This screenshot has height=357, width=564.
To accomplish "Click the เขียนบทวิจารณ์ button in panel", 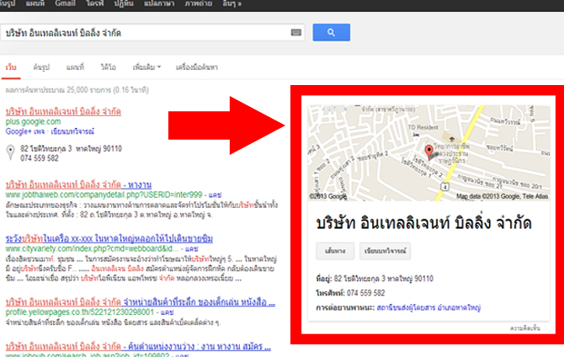I will coord(385,251).
